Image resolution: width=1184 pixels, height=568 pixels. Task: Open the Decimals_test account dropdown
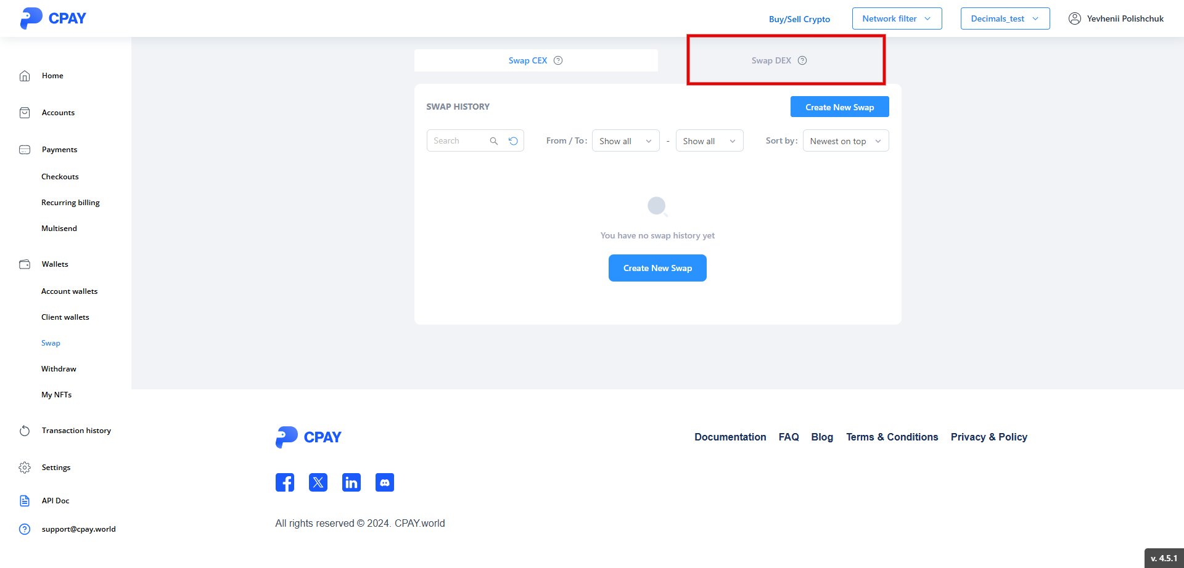(x=1005, y=18)
